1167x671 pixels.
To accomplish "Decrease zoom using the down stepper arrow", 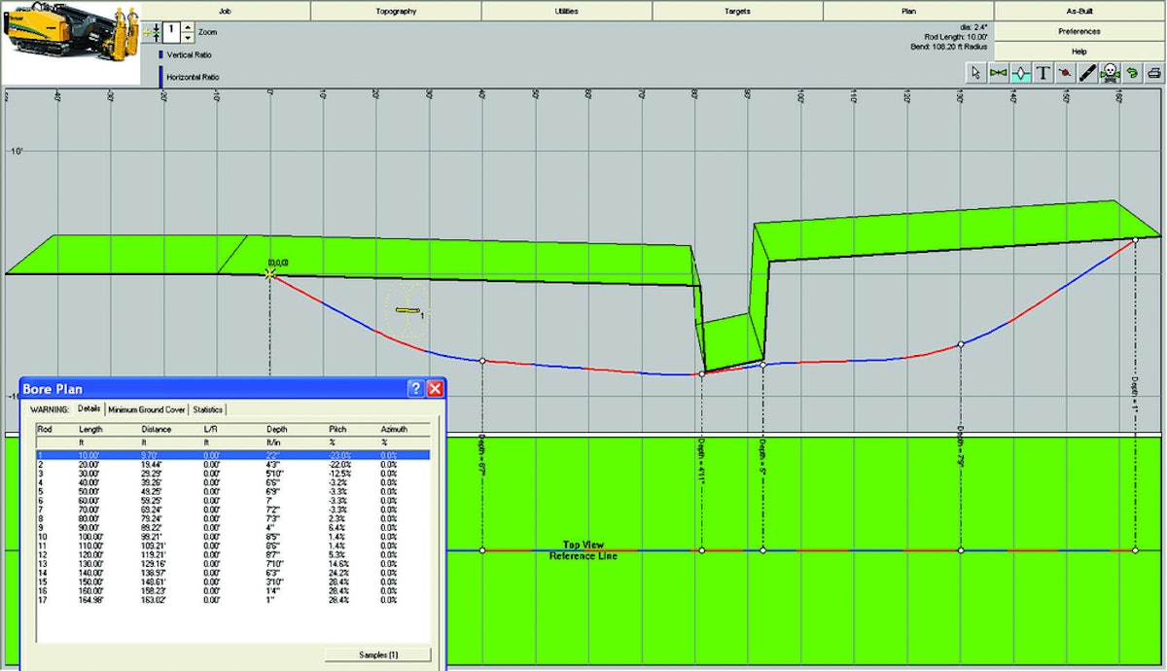I will click(188, 37).
